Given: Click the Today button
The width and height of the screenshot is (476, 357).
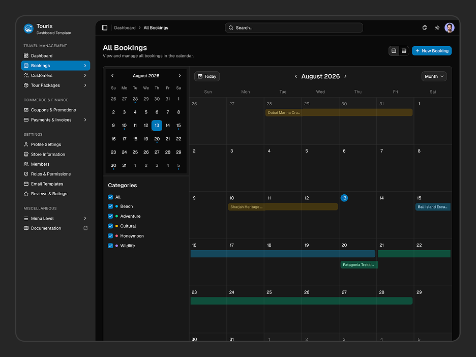Looking at the screenshot, I should pyautogui.click(x=207, y=76).
